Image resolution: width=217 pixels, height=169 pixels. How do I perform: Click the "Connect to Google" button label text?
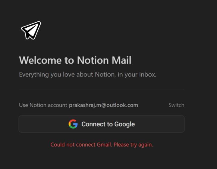[108, 124]
